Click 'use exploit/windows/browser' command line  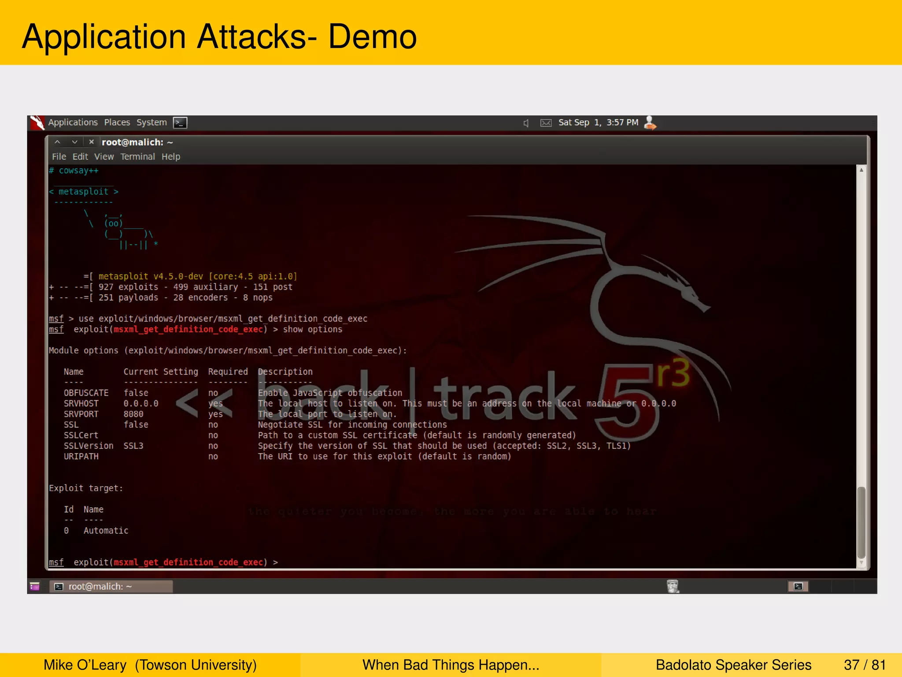pos(208,319)
